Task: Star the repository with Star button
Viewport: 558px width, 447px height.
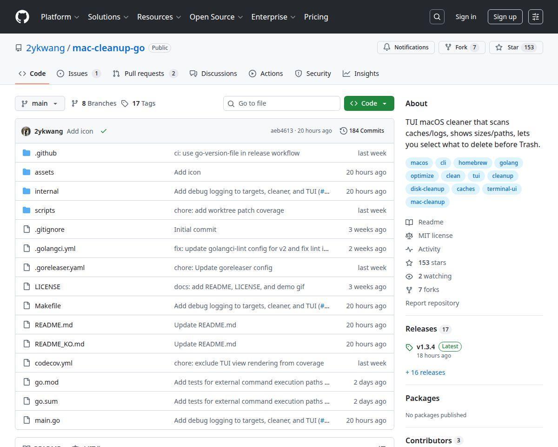Action: coord(516,47)
